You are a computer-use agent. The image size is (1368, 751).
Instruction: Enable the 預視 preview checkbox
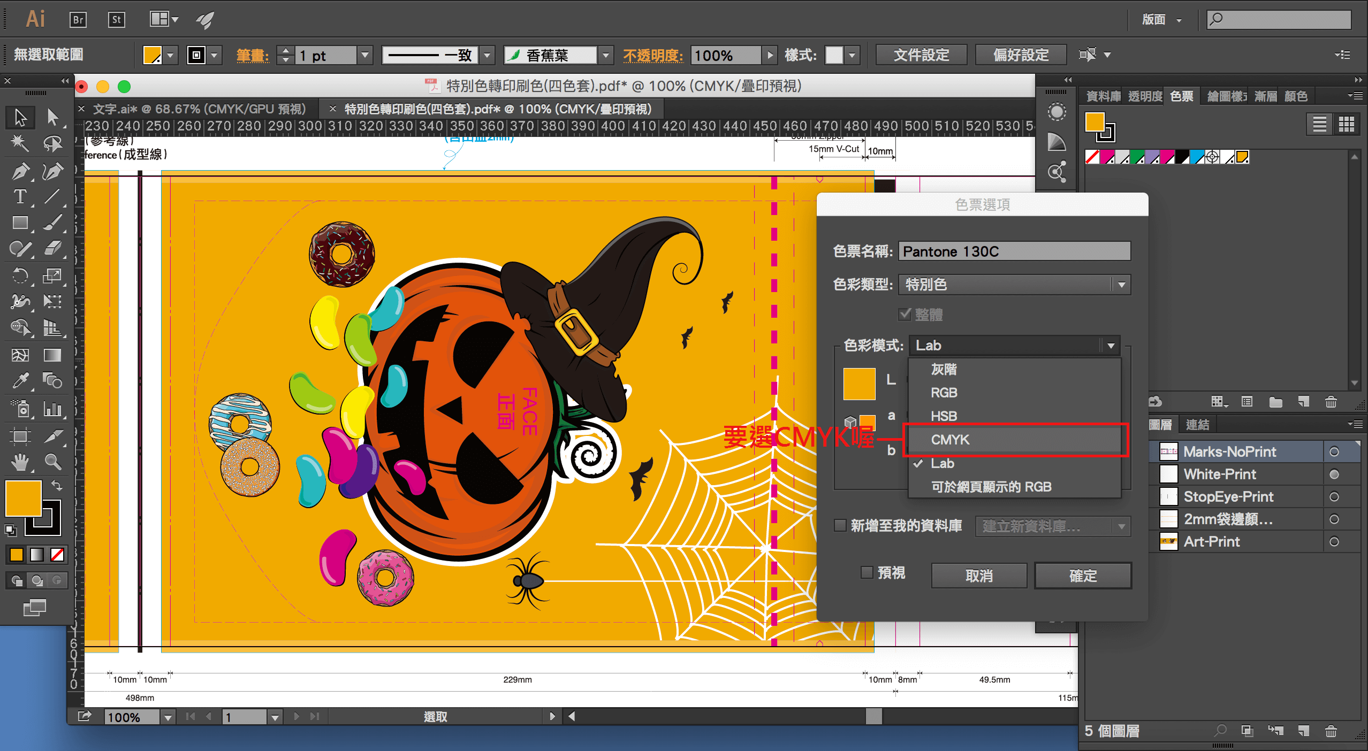pos(867,572)
